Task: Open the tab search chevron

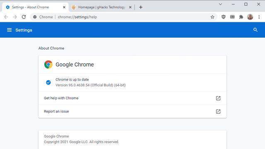Action: [220, 4]
